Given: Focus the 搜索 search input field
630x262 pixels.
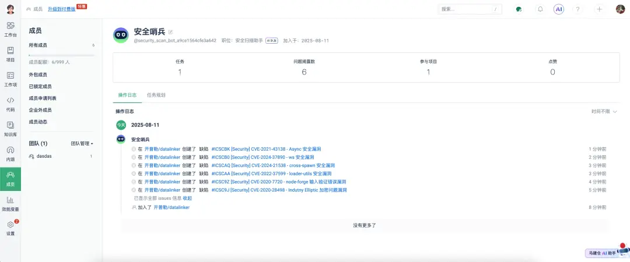Looking at the screenshot, I should 470,9.
